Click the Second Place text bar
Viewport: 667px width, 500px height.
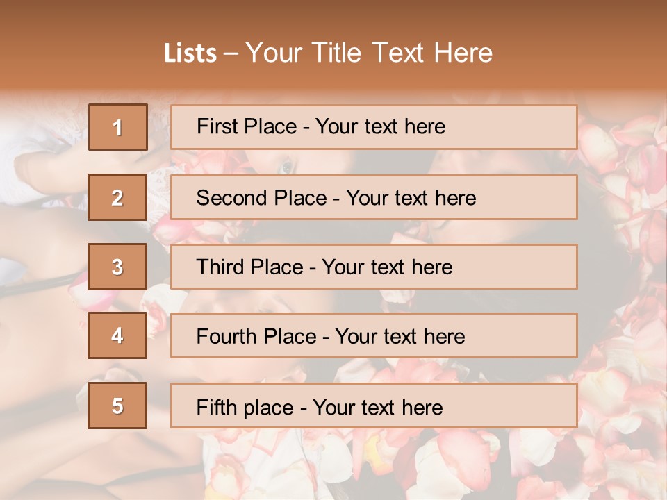point(374,197)
